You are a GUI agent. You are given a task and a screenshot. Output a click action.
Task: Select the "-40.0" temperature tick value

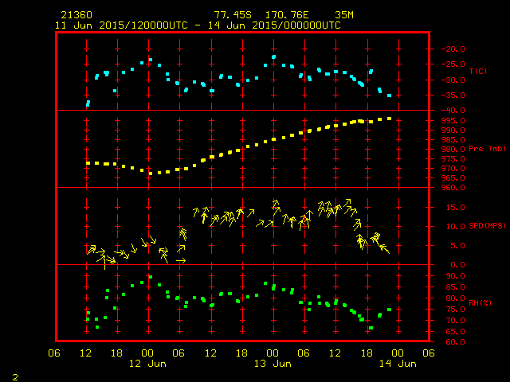[453, 111]
